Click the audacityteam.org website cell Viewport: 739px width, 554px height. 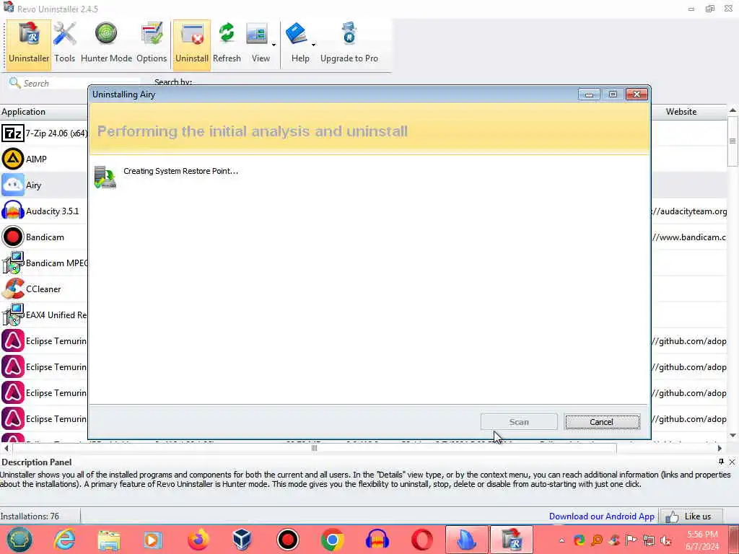[x=689, y=211]
